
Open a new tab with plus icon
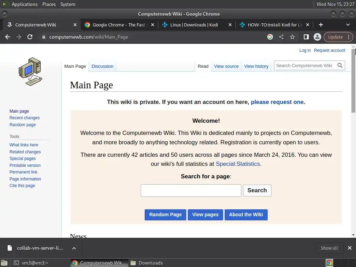pos(321,25)
